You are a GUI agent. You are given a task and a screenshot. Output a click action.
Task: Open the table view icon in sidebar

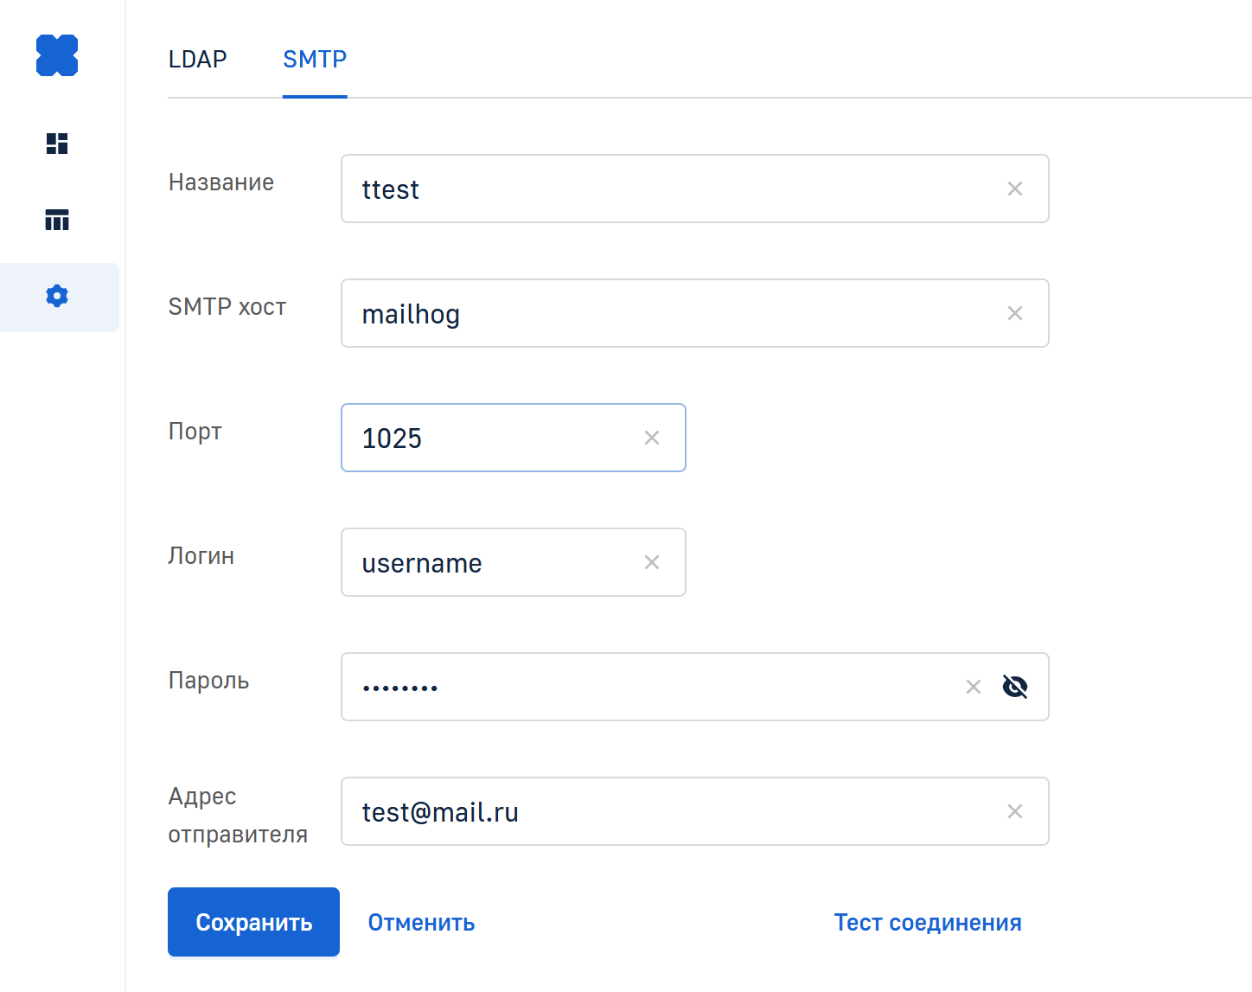click(57, 220)
